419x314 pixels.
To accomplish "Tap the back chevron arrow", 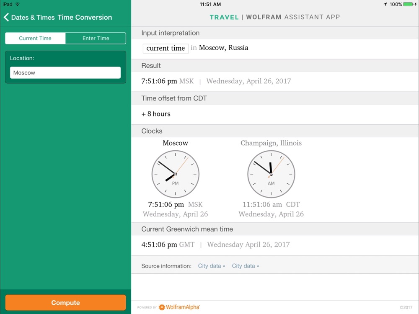I will 6,17.
